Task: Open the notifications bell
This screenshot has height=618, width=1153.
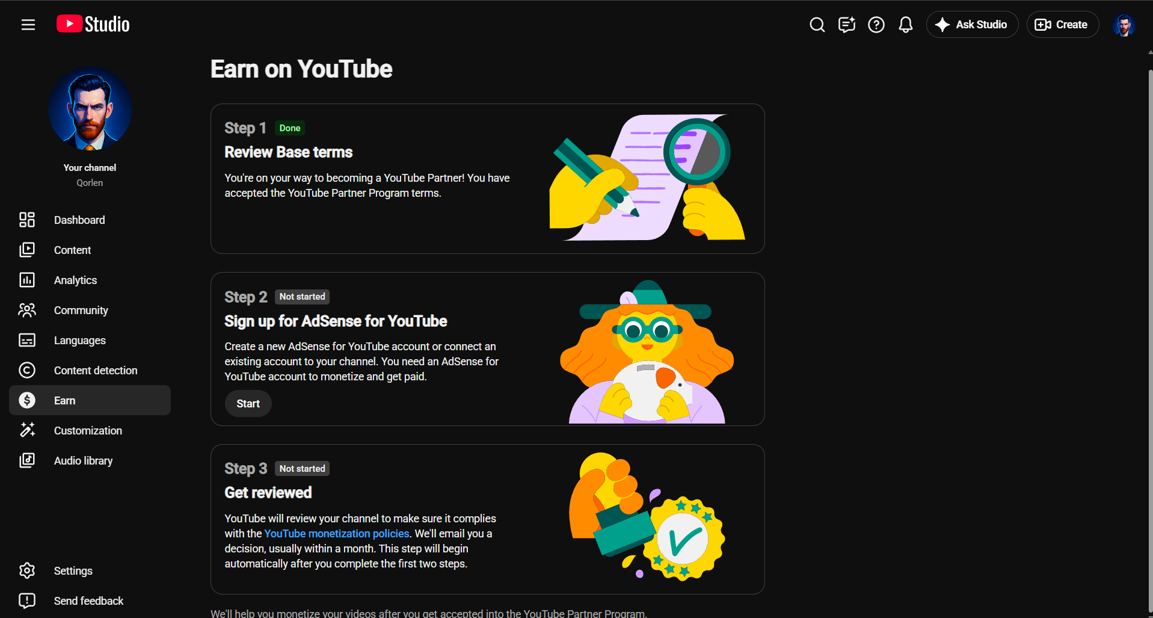Action: pyautogui.click(x=906, y=25)
